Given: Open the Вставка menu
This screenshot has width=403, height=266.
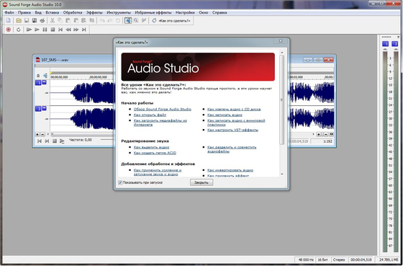Looking at the screenshot, I should (52, 12).
